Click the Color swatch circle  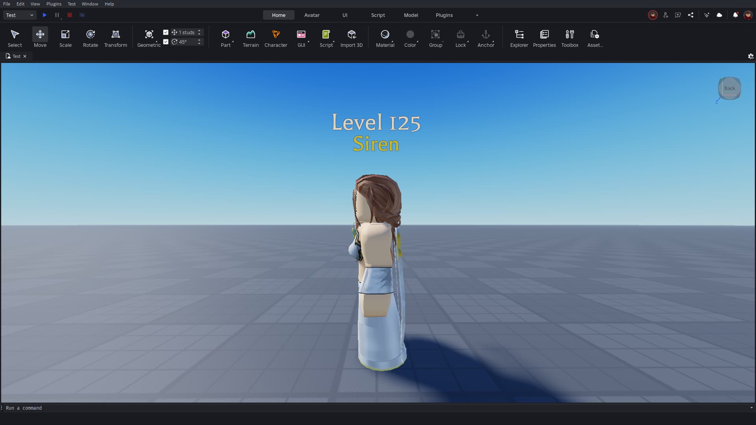coord(410,35)
